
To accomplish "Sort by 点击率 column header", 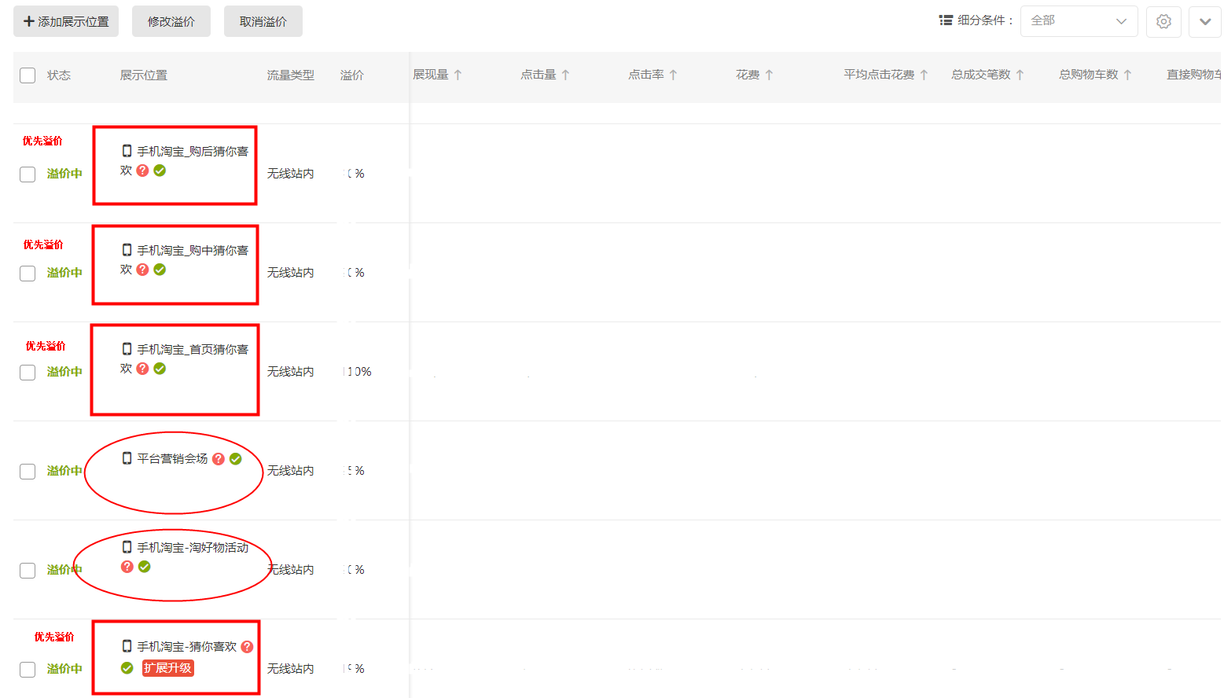I will pyautogui.click(x=646, y=75).
